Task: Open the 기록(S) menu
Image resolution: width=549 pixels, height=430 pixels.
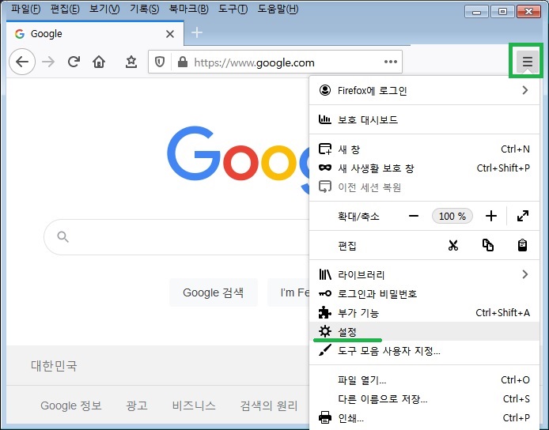Action: 144,9
